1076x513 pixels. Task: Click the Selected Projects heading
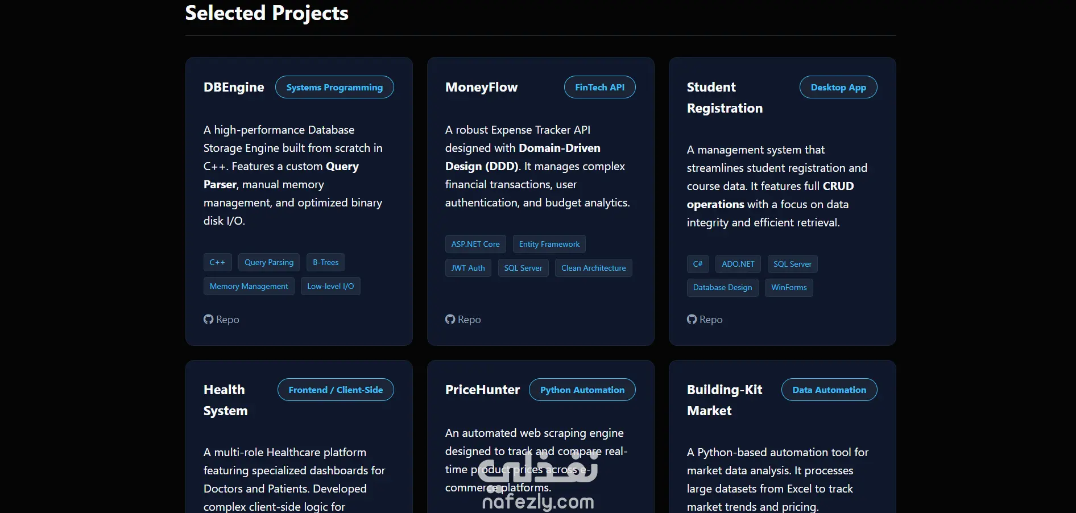(267, 13)
